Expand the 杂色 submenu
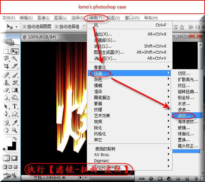205x182 pixels. [129, 79]
